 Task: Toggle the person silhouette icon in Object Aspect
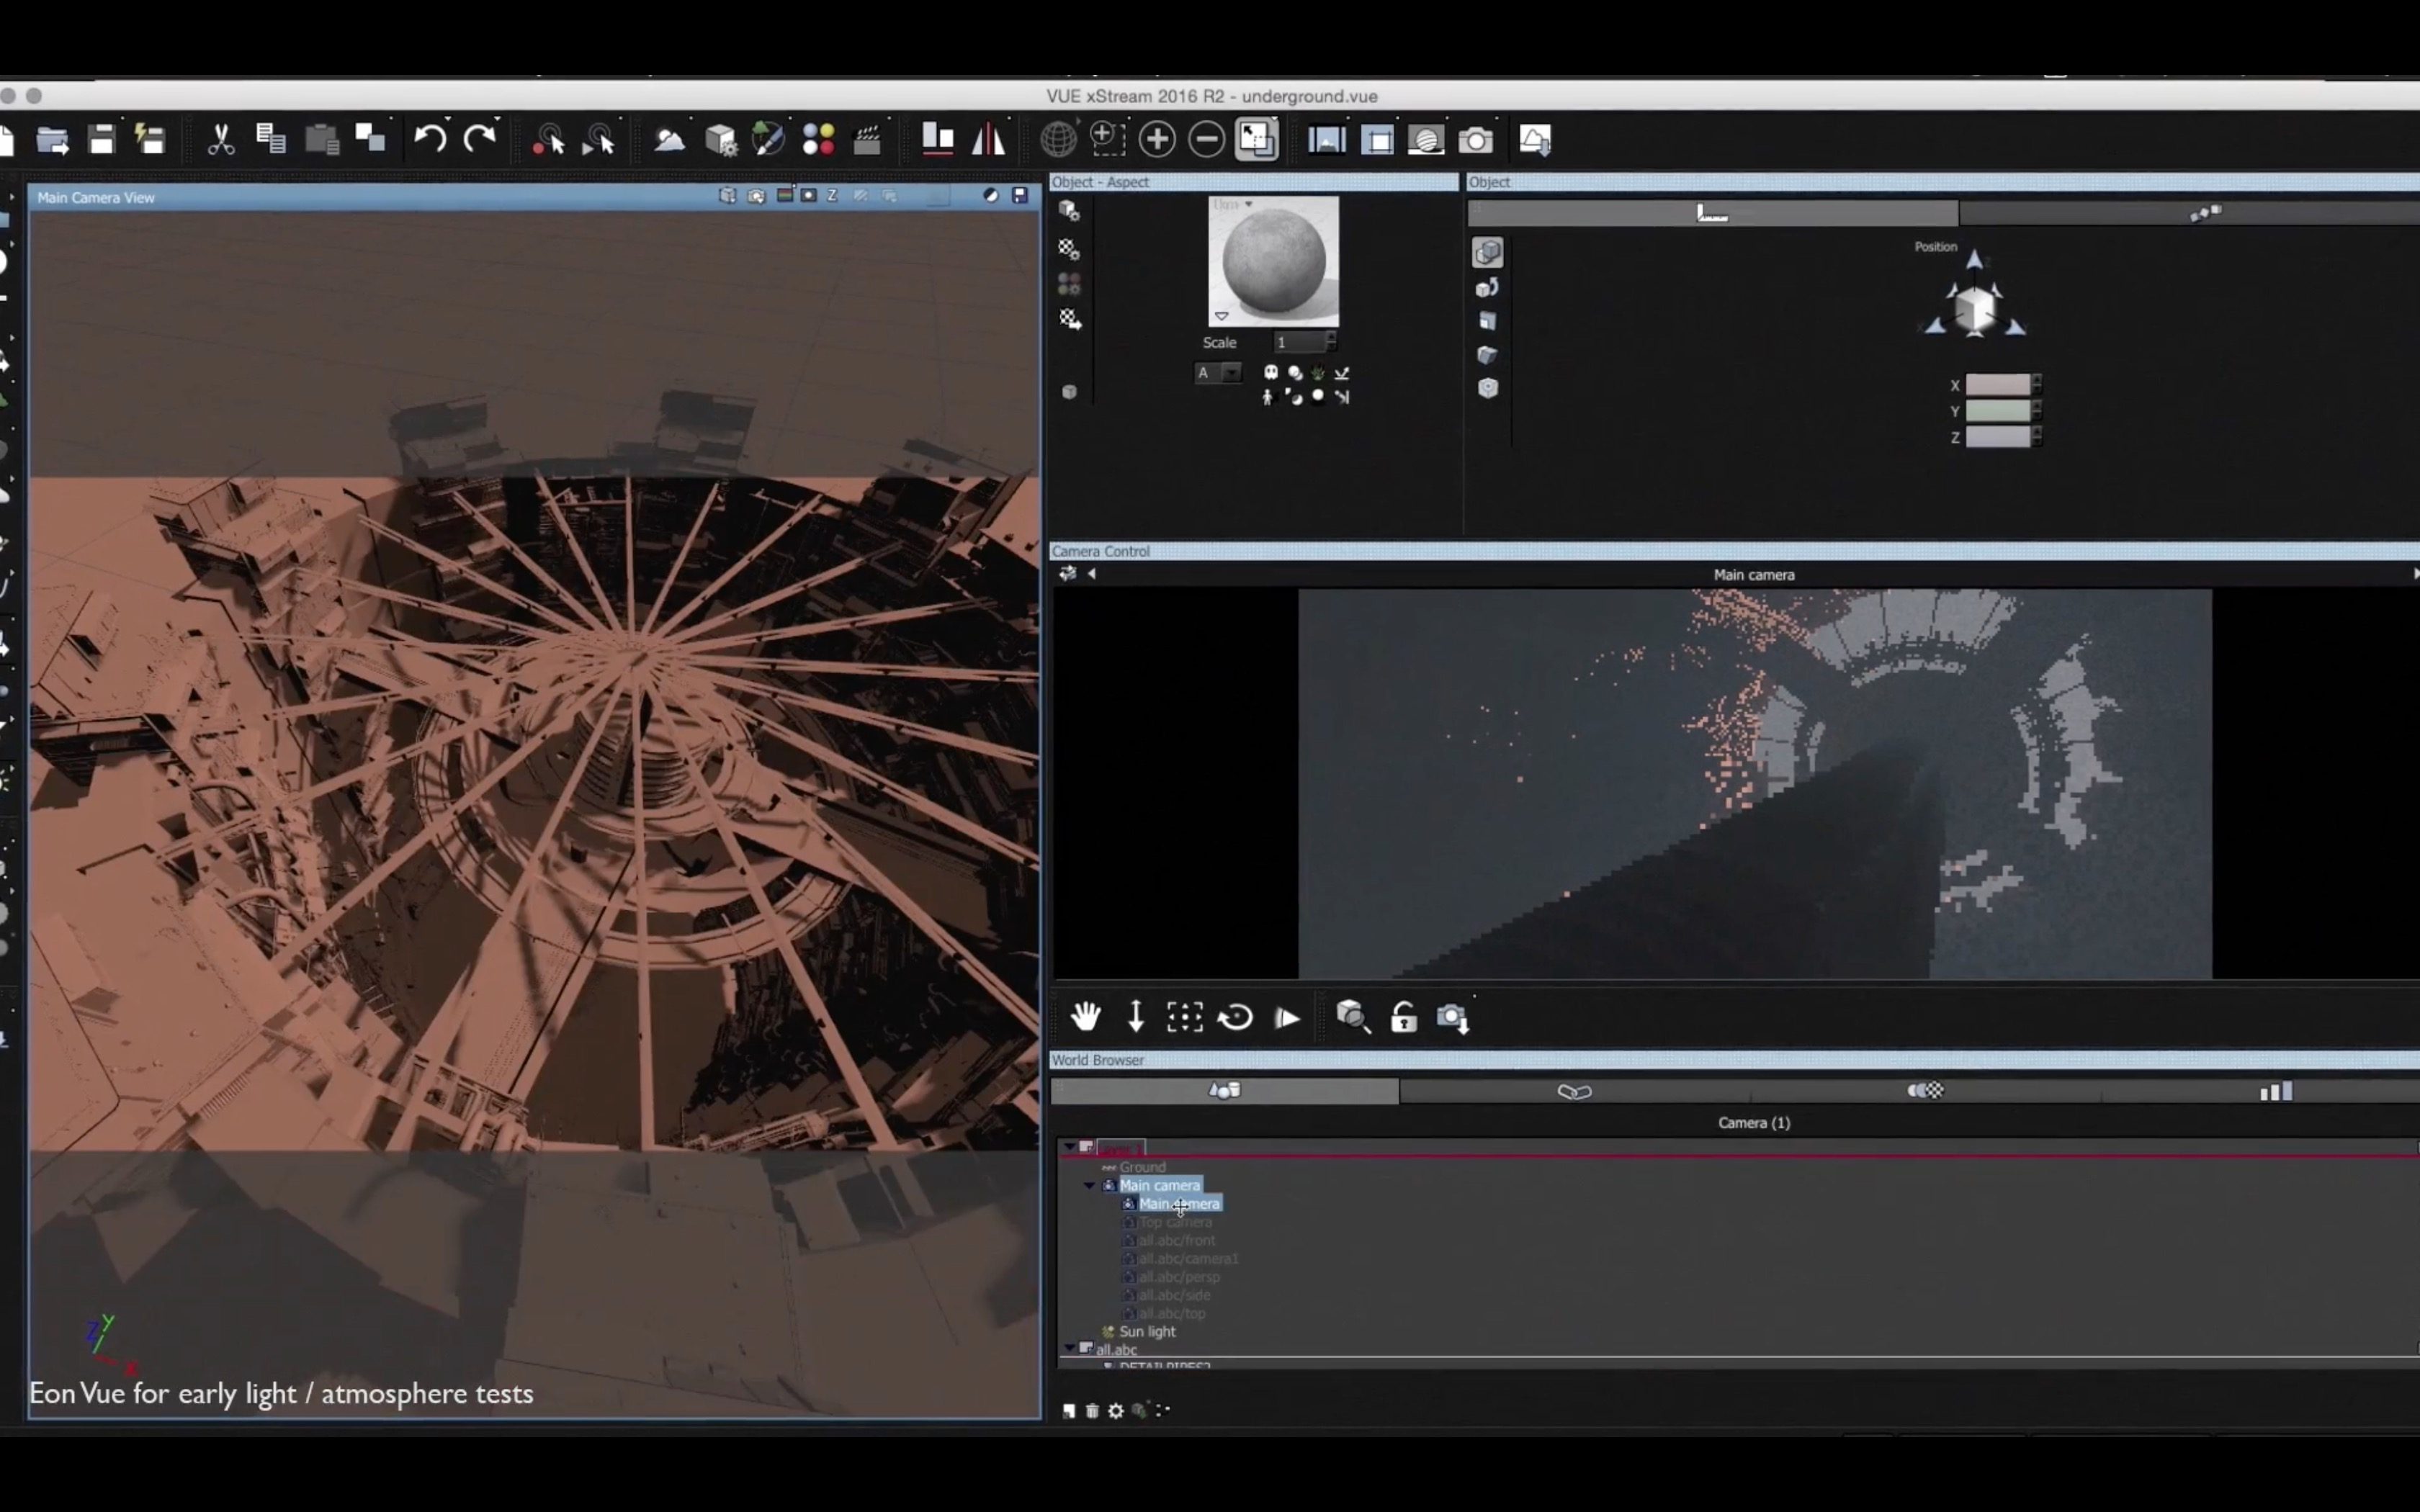tap(1268, 397)
